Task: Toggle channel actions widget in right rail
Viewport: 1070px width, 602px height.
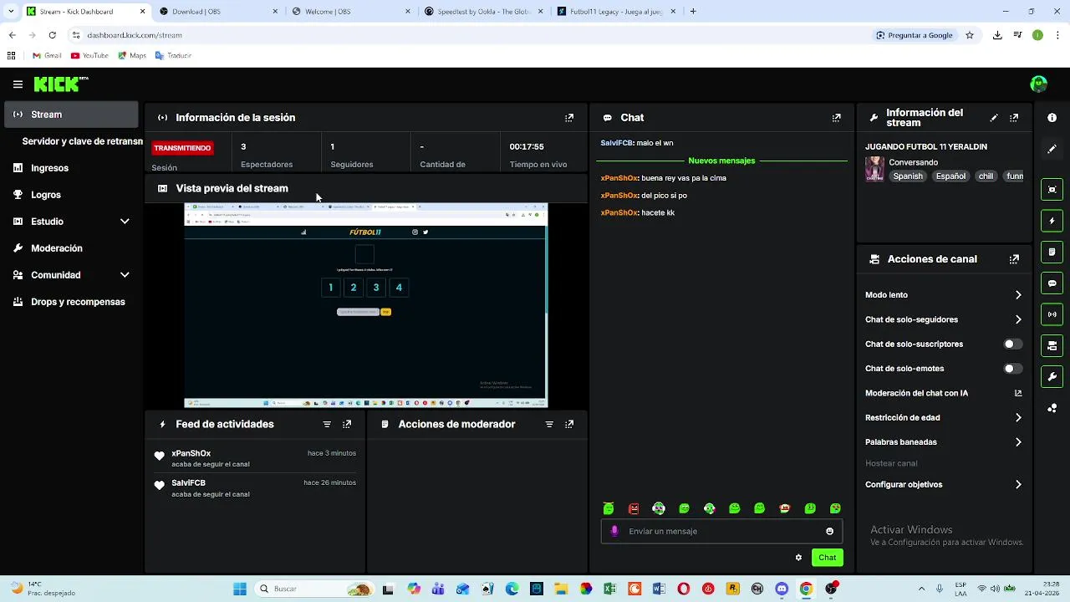Action: (1052, 345)
